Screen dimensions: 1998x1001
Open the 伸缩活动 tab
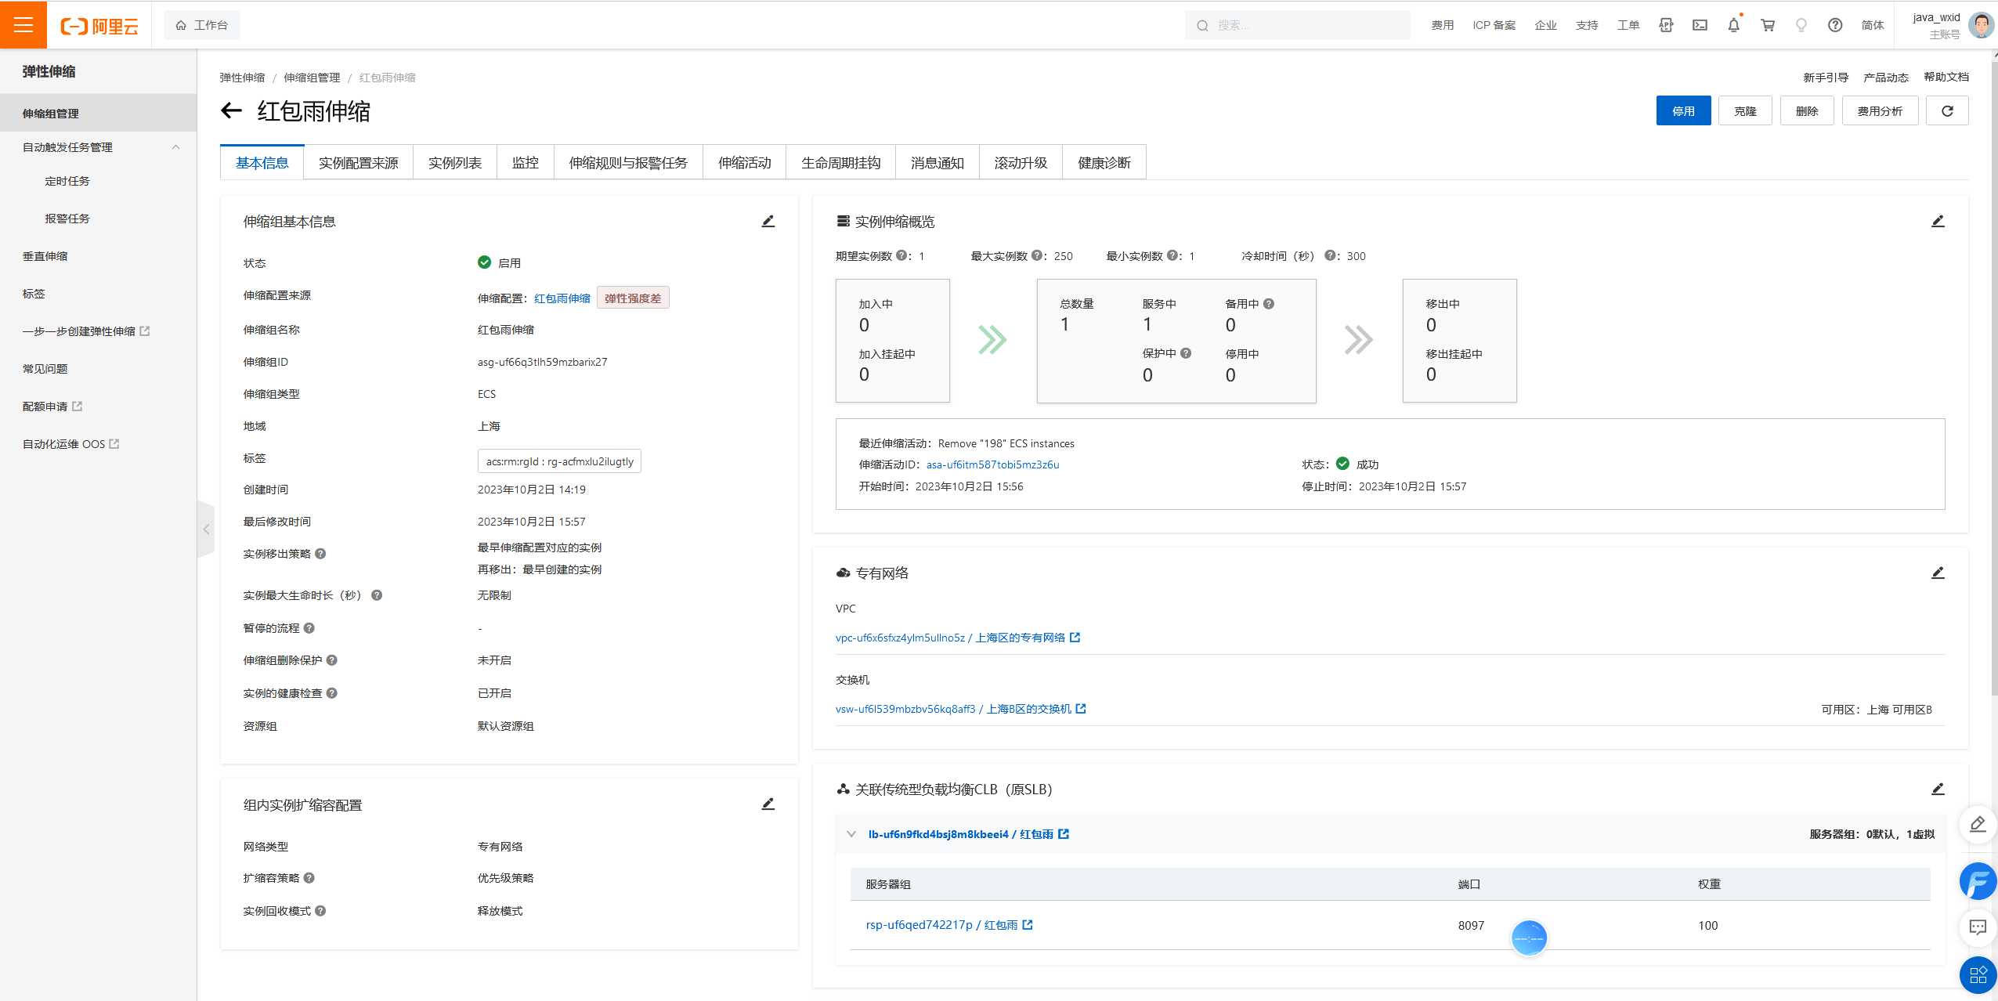(x=744, y=163)
